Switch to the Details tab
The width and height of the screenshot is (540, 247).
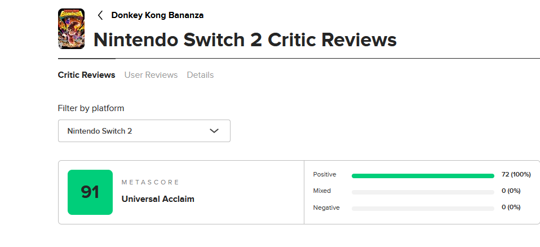coord(201,75)
